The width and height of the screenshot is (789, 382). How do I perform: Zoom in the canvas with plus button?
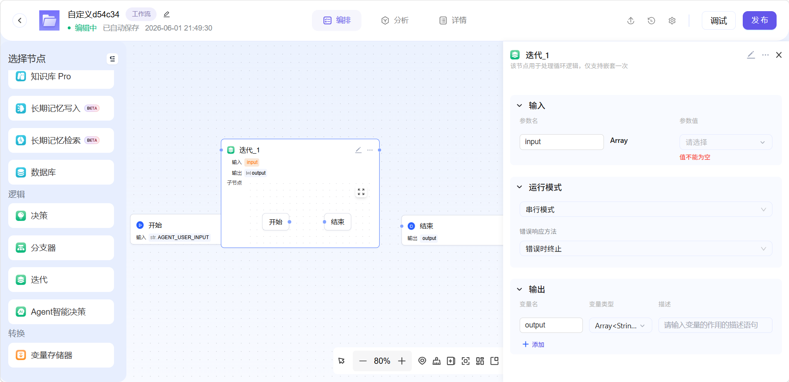402,361
